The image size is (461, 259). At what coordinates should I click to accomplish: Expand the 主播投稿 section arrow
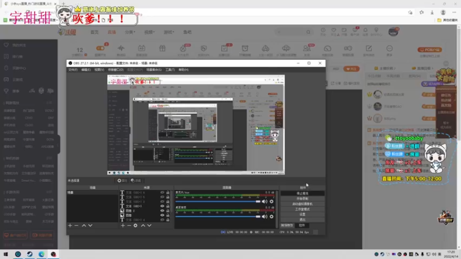(x=395, y=68)
